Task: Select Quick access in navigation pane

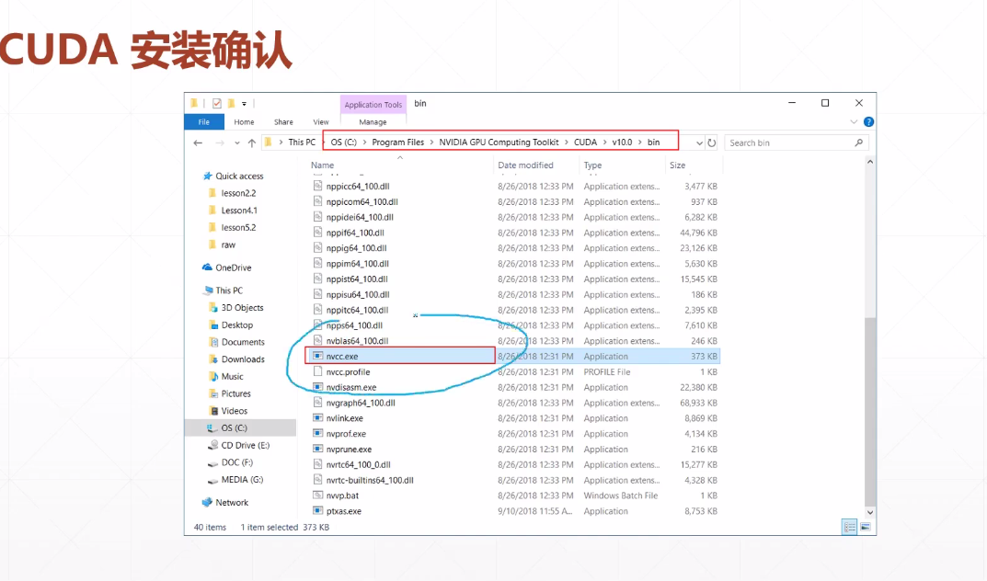Action: [x=239, y=177]
